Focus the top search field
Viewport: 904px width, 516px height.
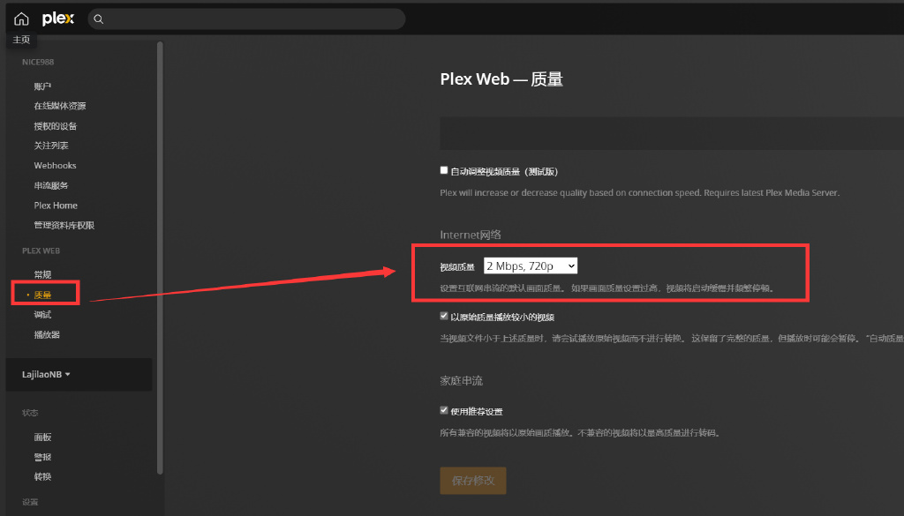[x=246, y=19]
